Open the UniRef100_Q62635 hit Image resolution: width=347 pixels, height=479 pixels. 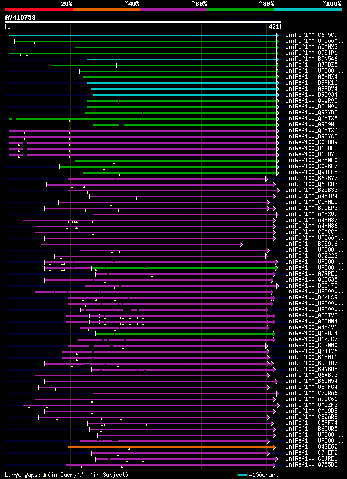[x=312, y=280]
